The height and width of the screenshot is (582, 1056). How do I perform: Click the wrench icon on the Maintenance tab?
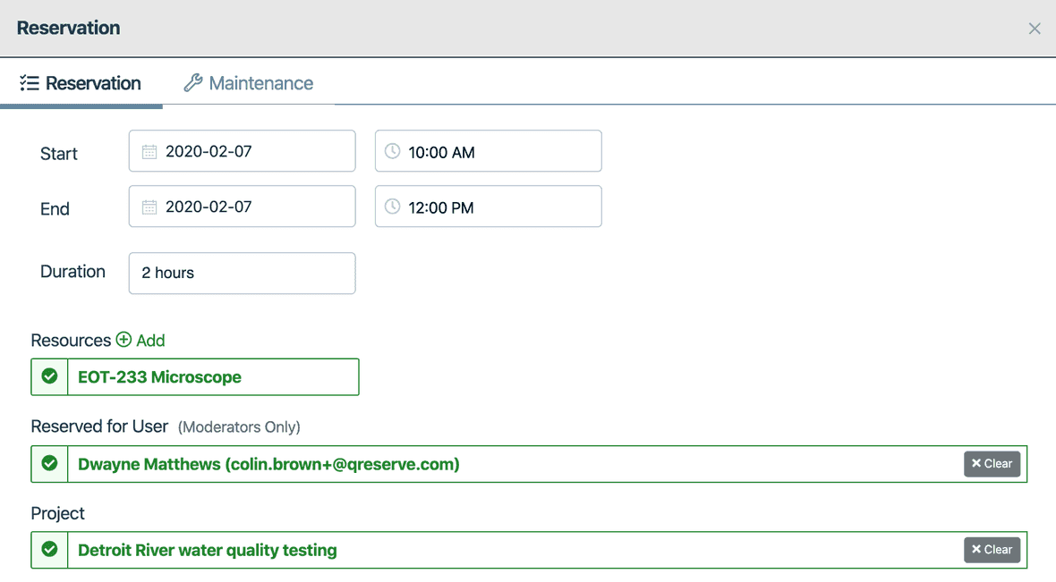click(192, 82)
